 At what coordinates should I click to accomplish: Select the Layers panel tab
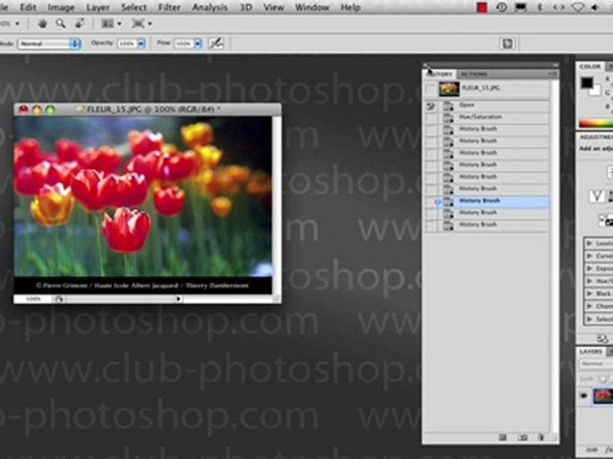[x=591, y=352]
